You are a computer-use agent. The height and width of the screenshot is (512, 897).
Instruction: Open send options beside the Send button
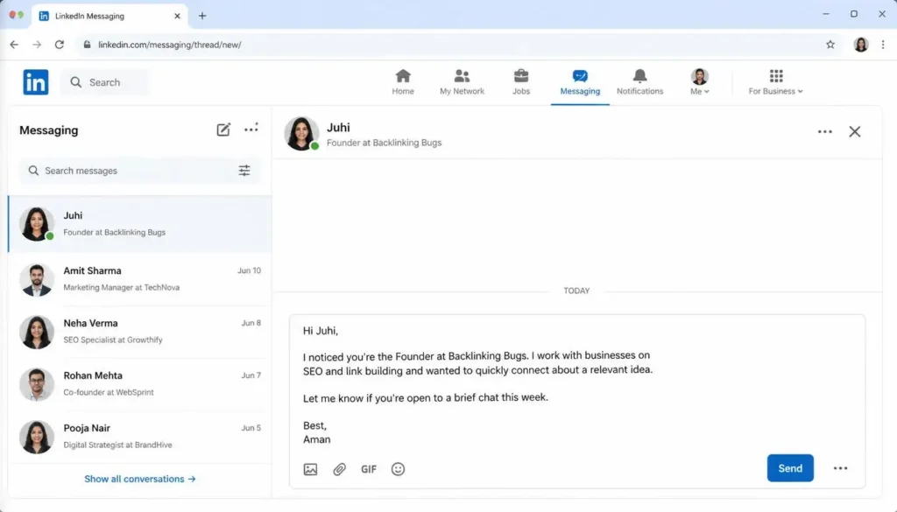(x=840, y=468)
